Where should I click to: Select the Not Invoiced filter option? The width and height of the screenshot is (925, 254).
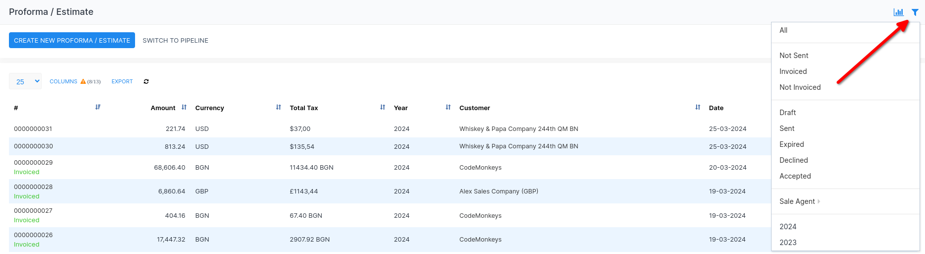tap(800, 87)
